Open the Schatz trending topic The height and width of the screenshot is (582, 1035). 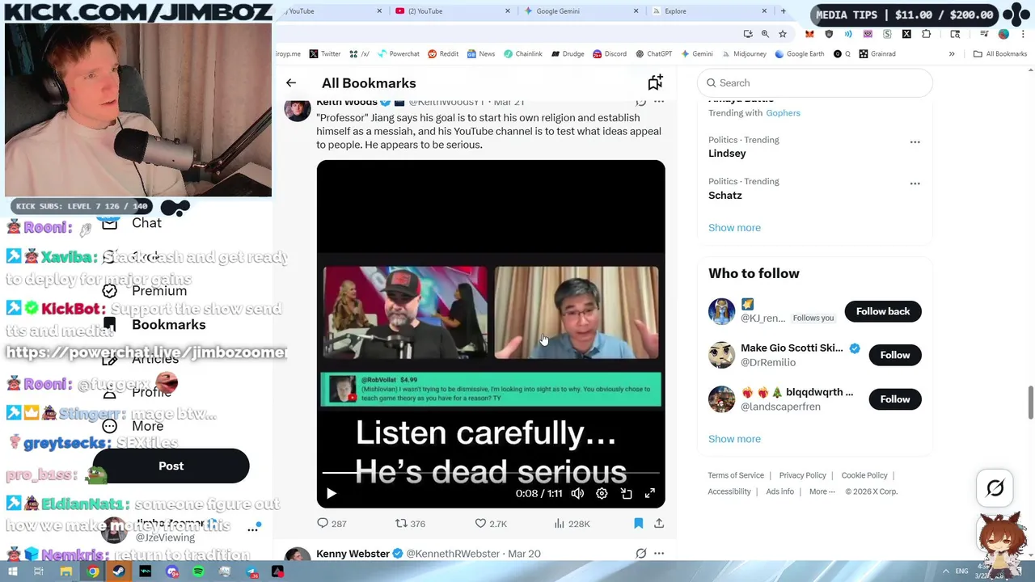point(725,196)
